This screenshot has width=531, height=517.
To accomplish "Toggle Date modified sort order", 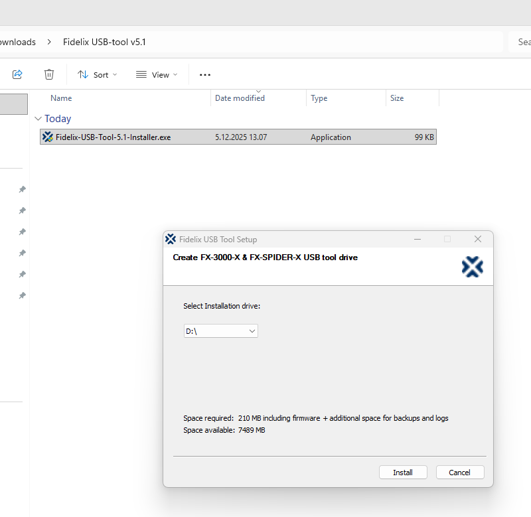I will click(240, 98).
